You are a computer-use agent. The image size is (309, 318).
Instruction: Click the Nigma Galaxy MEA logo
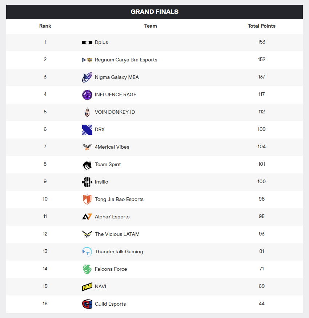[x=87, y=77]
